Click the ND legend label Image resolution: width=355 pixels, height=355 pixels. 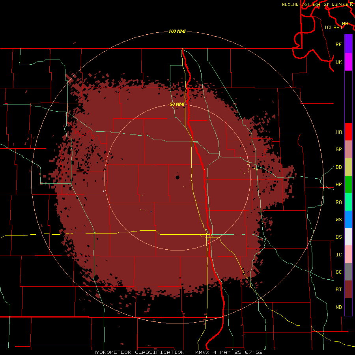pyautogui.click(x=338, y=307)
